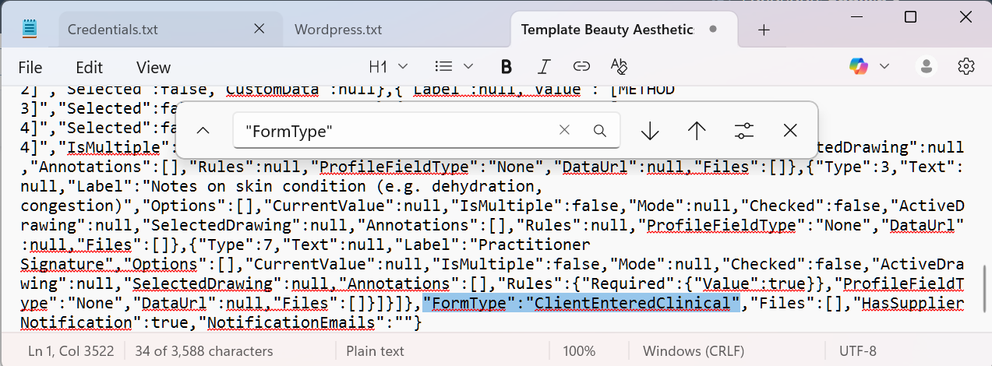The image size is (992, 366).
Task: Open Notepad settings gear
Action: [x=966, y=66]
